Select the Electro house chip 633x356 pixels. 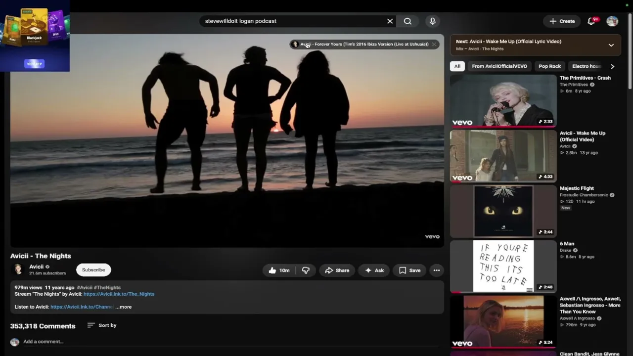[x=586, y=66]
